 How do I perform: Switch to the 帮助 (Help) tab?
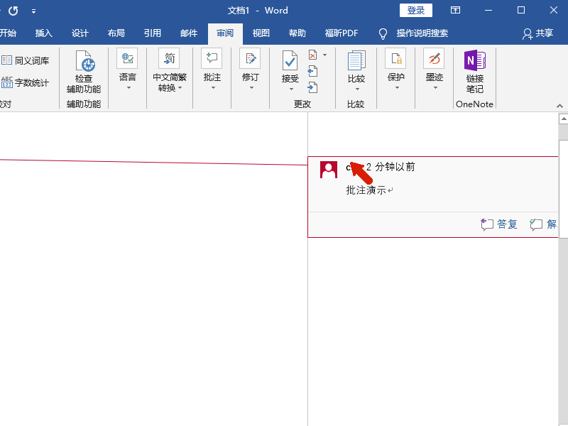297,33
